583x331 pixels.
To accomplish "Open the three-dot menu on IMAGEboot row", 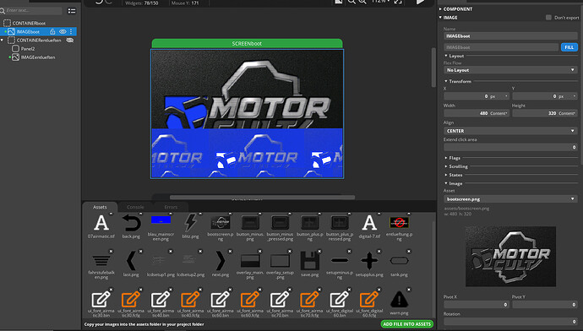I will pos(71,31).
